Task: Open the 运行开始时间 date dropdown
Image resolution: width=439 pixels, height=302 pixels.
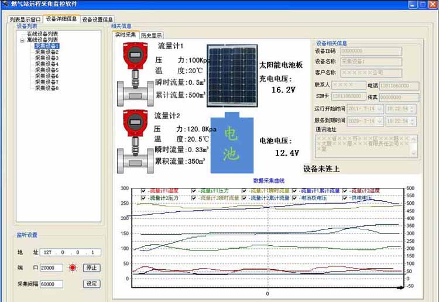Action: (x=380, y=109)
